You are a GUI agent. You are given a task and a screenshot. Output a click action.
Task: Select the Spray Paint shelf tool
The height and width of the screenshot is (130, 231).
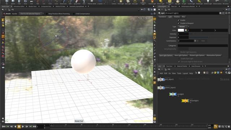coord(77,2)
